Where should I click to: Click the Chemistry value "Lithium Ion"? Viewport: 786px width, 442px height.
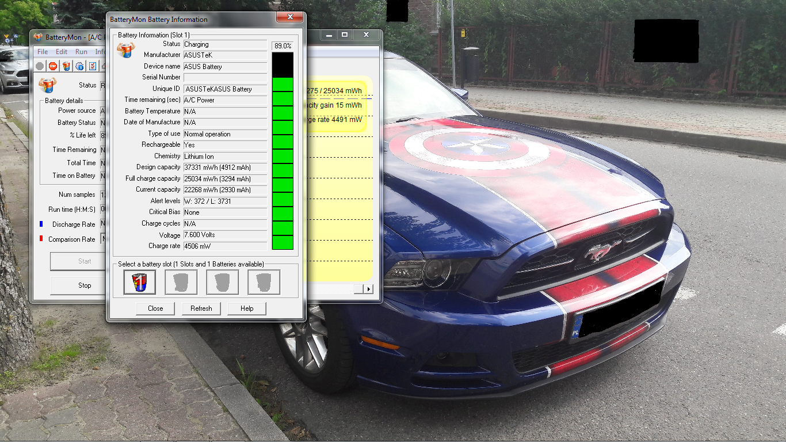[x=225, y=157]
